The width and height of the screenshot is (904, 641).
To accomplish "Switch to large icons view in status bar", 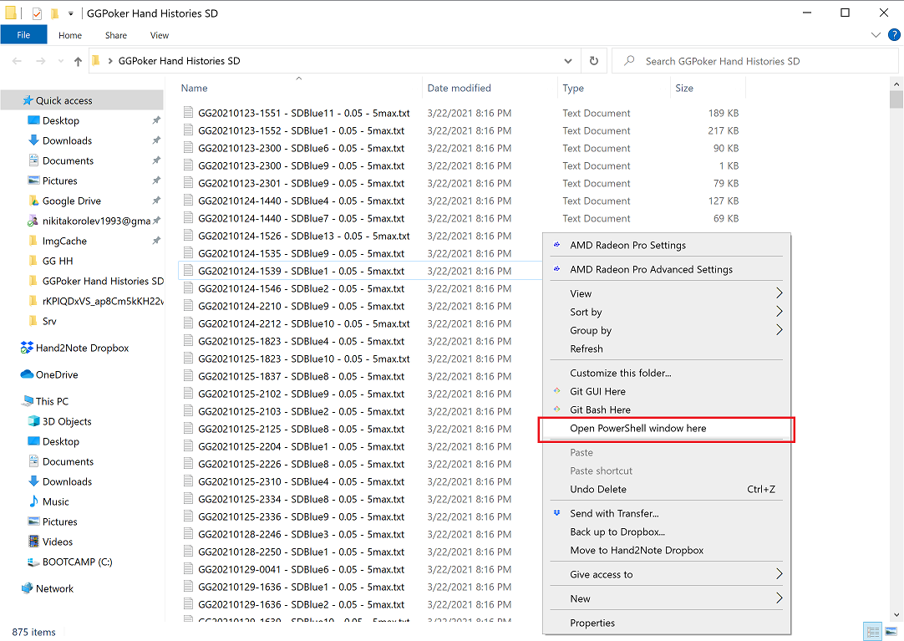I will tap(889, 632).
